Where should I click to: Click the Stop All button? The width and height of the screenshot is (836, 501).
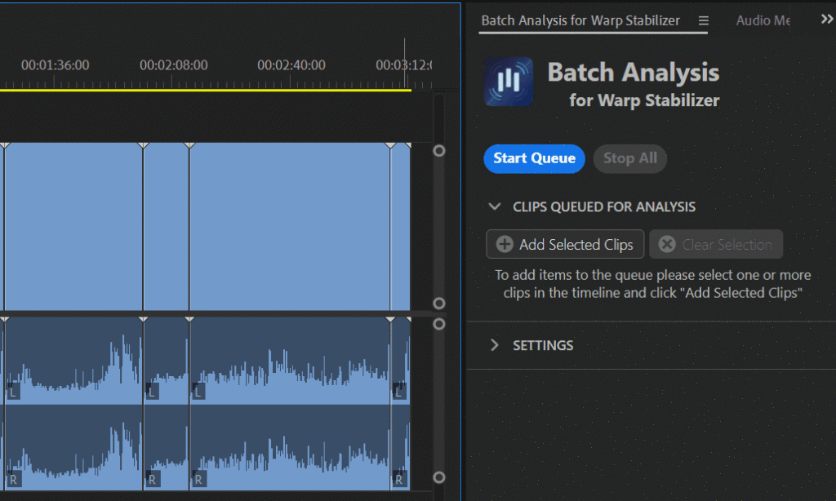click(x=629, y=158)
